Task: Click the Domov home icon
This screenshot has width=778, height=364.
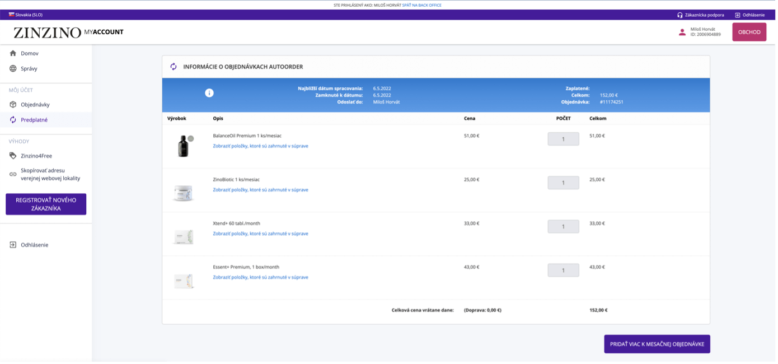Action: pos(13,53)
